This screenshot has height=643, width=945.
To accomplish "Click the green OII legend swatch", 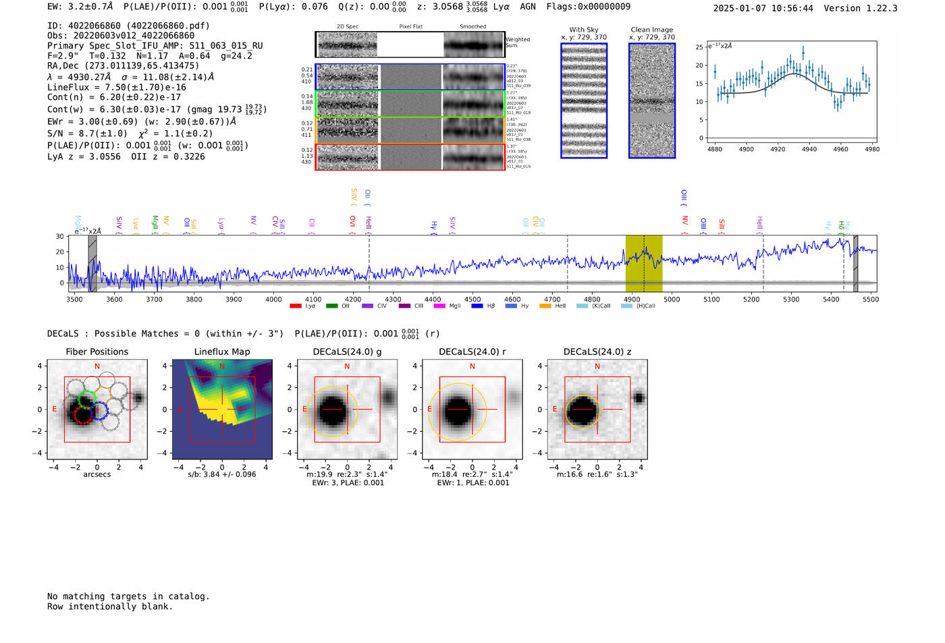I will click(x=331, y=306).
